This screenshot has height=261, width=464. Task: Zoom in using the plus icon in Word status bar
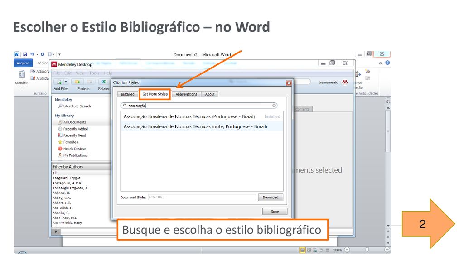[x=387, y=250]
